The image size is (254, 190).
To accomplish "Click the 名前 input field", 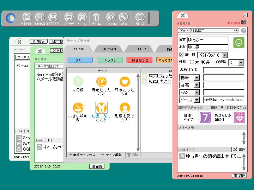I will 208,40.
